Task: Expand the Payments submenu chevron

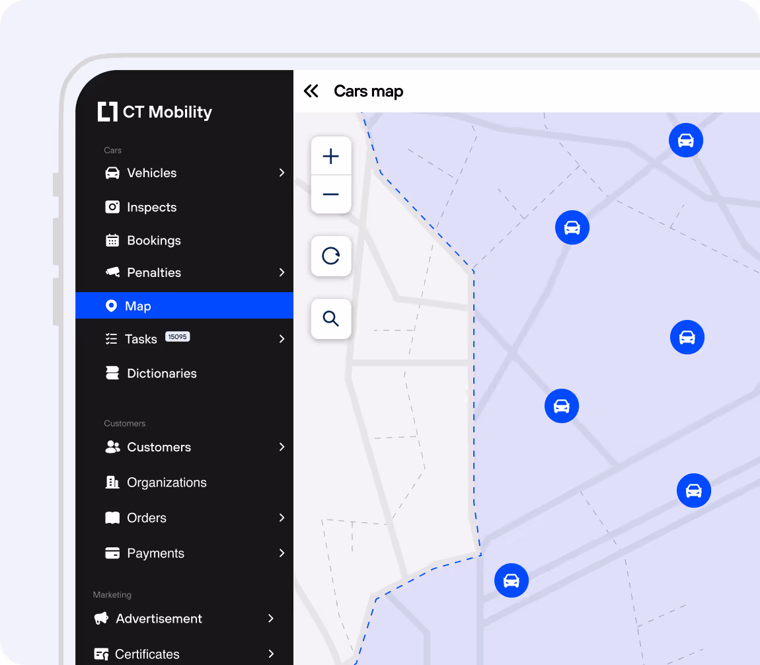Action: coord(282,553)
